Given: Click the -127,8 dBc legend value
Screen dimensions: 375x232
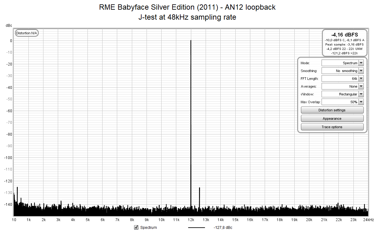Looking at the screenshot, I should pos(223,228).
